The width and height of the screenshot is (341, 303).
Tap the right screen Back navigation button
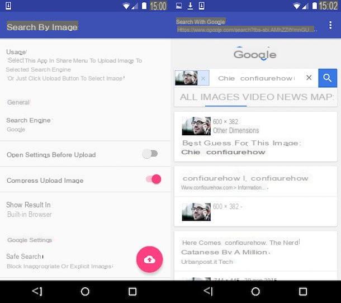click(208, 291)
